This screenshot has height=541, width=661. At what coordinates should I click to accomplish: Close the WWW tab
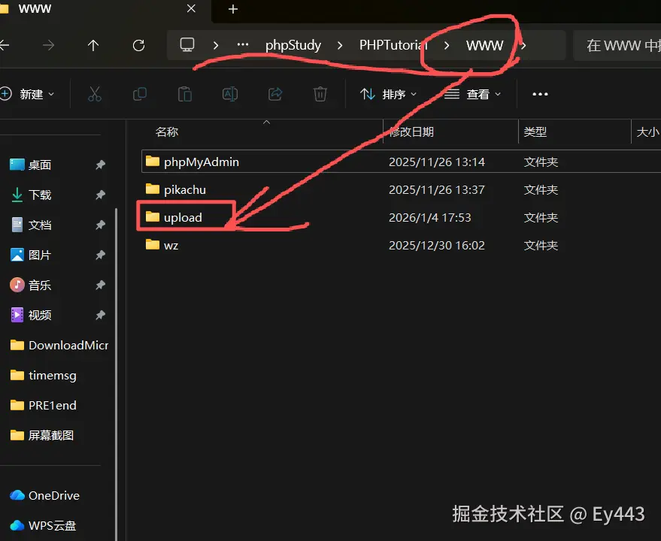(191, 8)
